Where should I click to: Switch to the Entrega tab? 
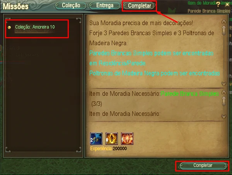[x=105, y=6]
